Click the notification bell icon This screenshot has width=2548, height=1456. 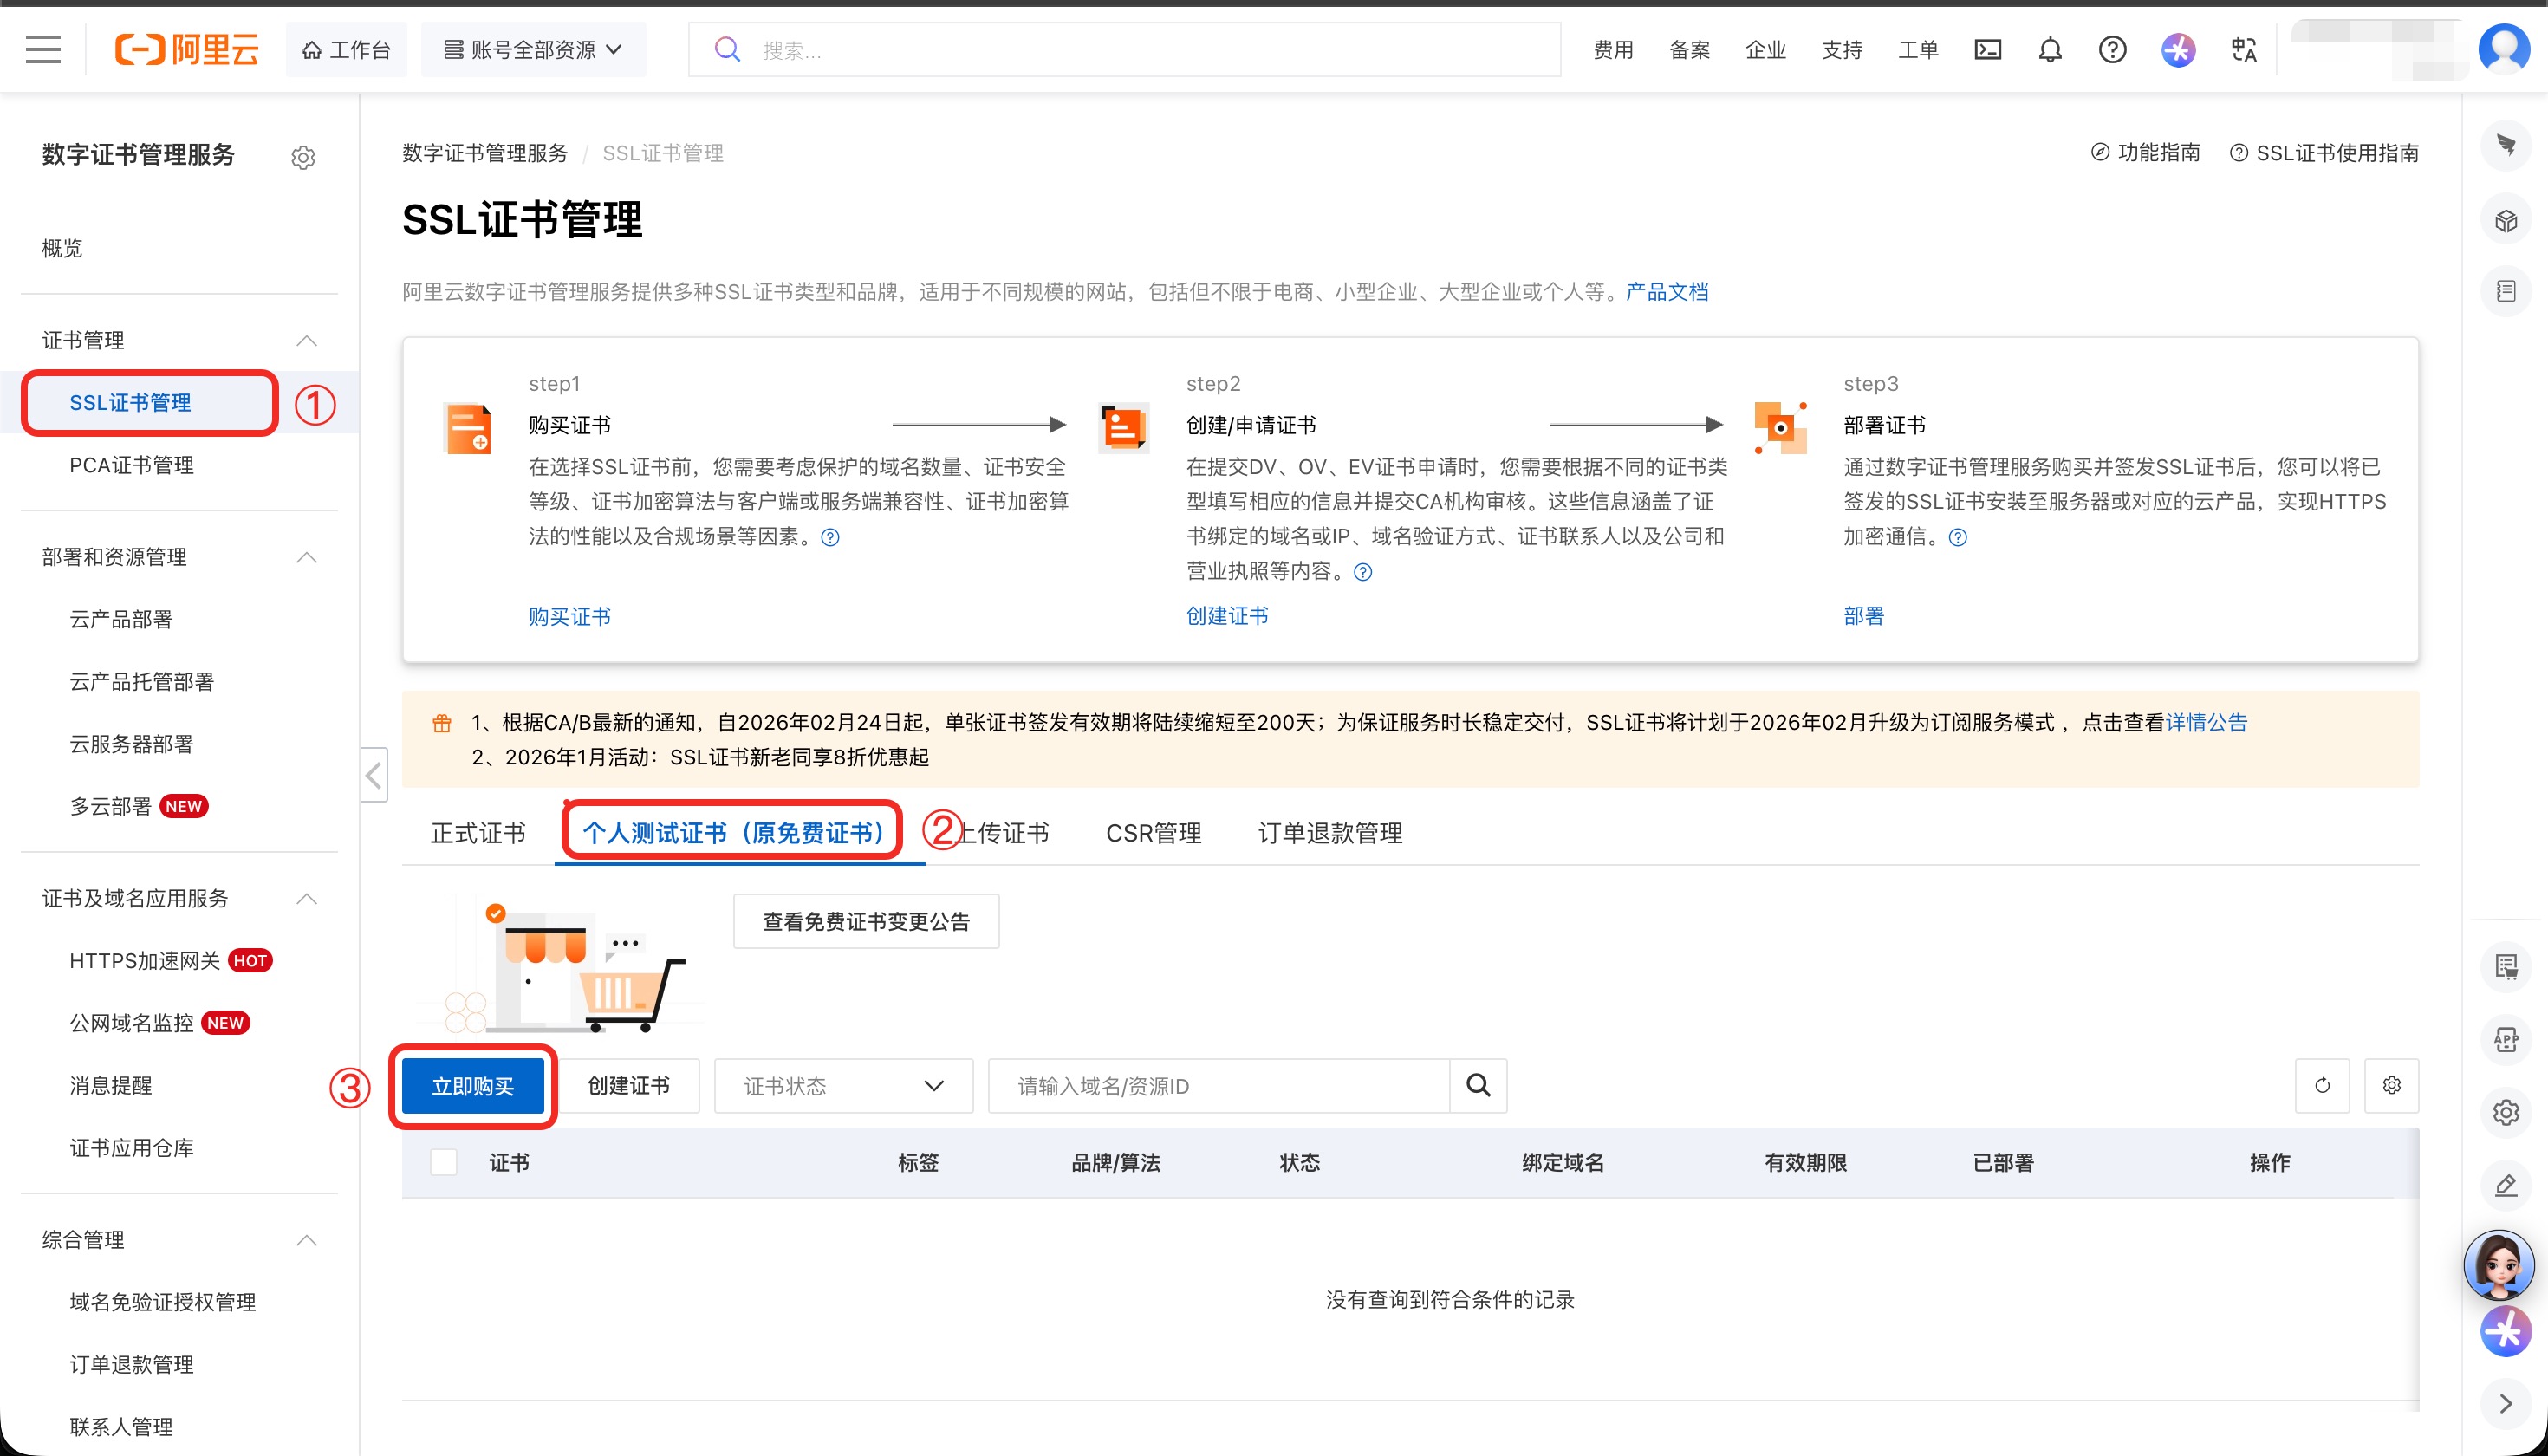pyautogui.click(x=2049, y=49)
